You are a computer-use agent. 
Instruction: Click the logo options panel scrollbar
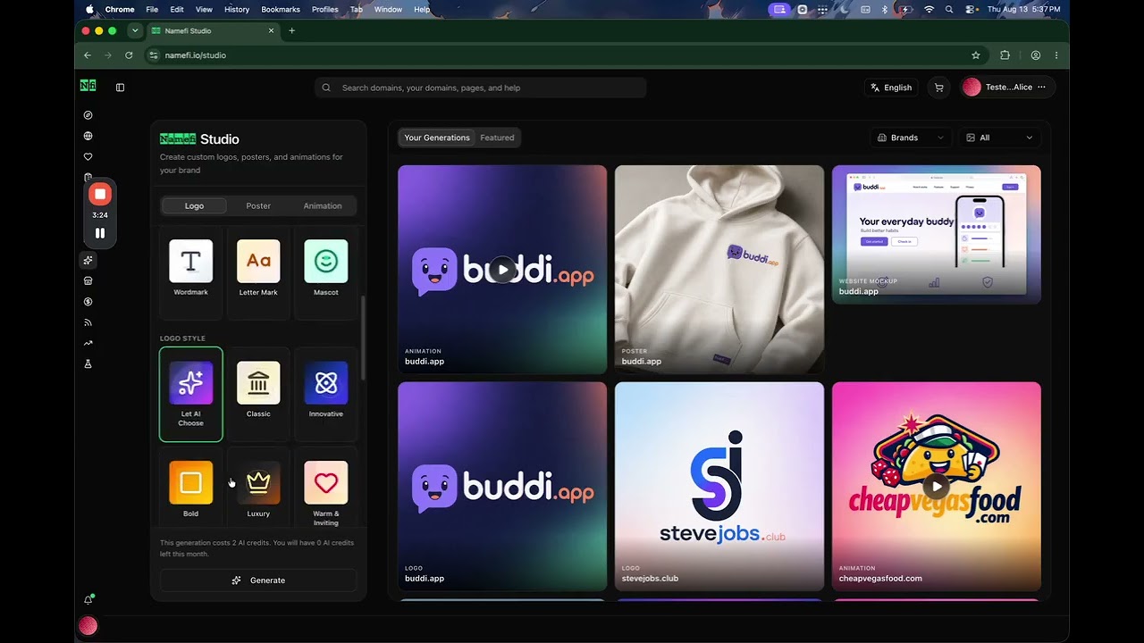[362, 338]
